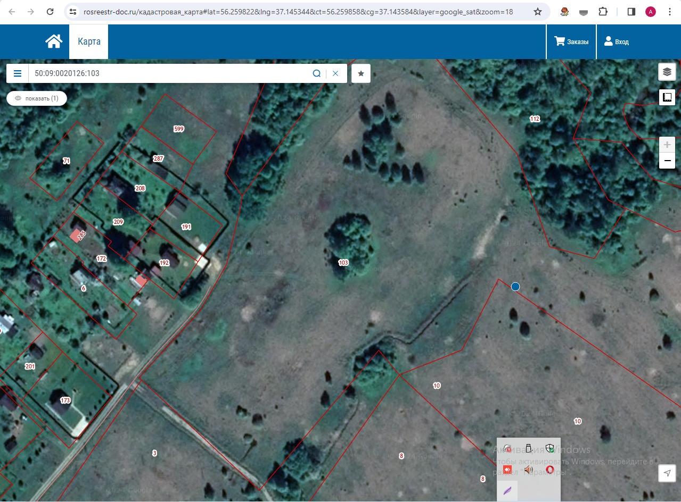
Task: Locate my position with arrow button
Action: (667, 473)
